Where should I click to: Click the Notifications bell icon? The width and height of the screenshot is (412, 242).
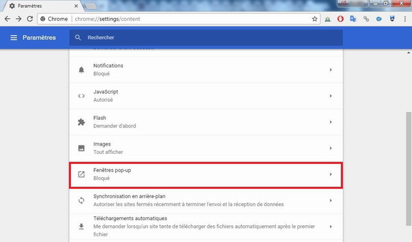82,70
